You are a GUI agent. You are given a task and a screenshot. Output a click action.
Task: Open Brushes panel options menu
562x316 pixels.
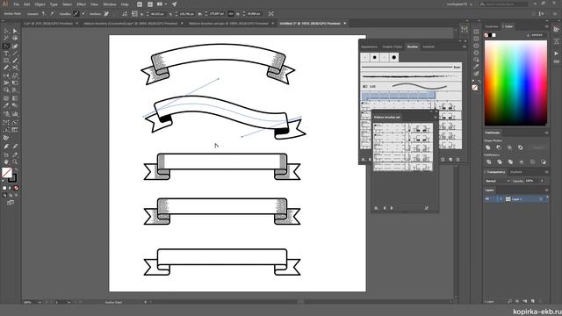(x=465, y=47)
